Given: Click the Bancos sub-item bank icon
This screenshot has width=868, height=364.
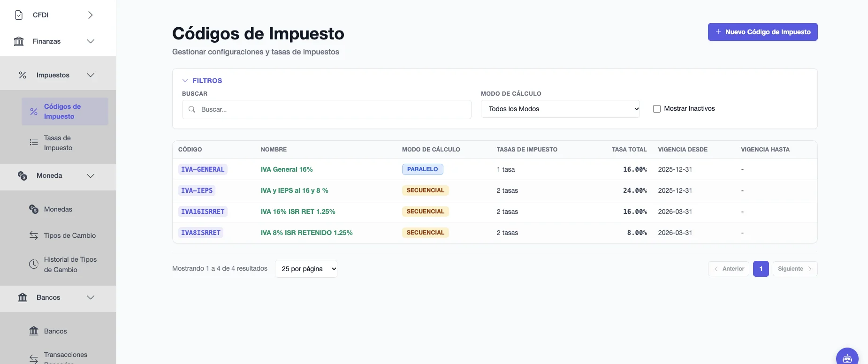Looking at the screenshot, I should tap(34, 331).
